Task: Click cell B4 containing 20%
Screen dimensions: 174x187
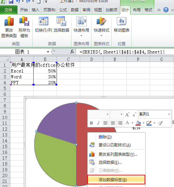Action: [45, 83]
